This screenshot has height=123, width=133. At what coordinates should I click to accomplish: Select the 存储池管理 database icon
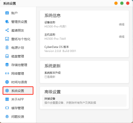pyautogui.click(x=7, y=65)
